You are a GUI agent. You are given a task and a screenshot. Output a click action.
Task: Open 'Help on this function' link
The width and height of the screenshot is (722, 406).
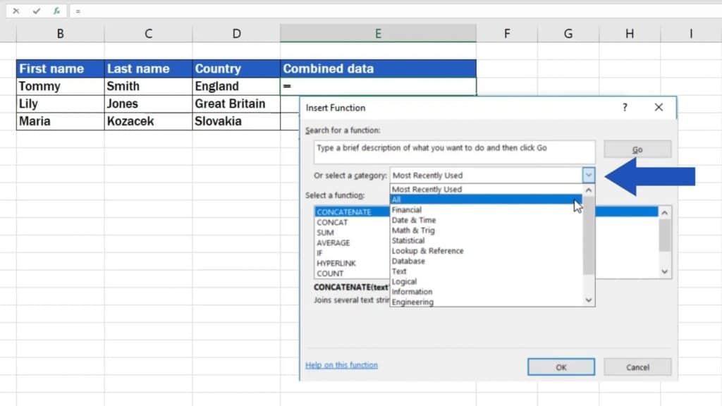[x=341, y=365]
